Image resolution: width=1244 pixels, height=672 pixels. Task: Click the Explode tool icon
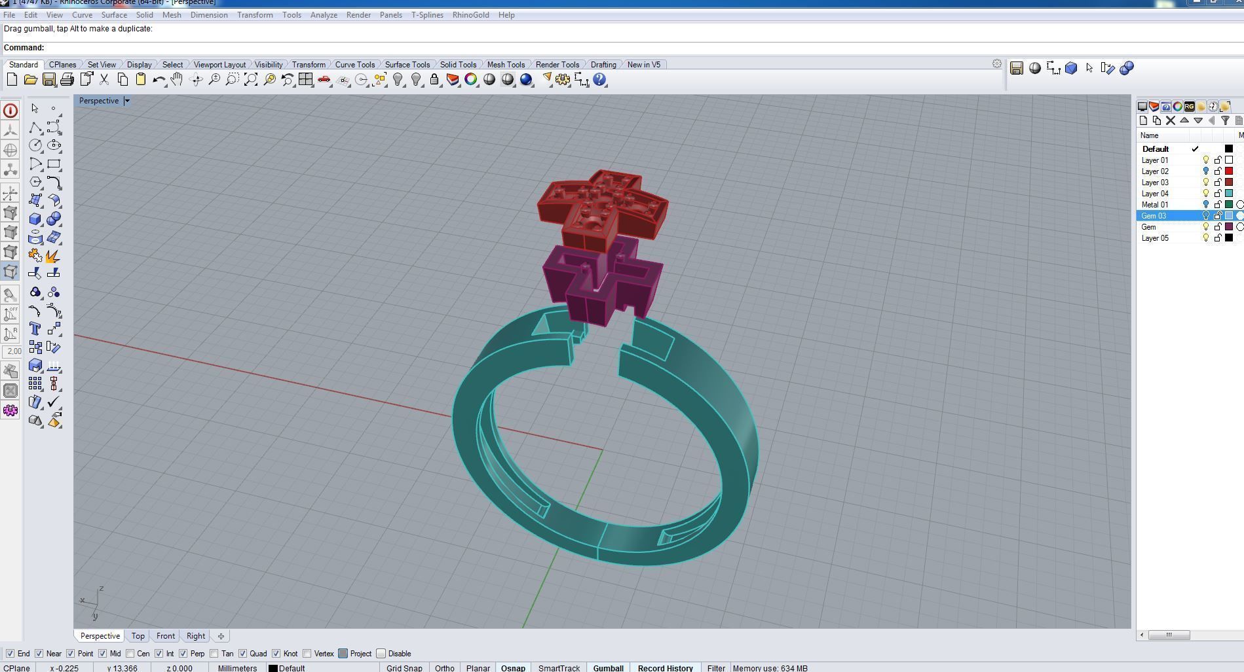point(54,255)
